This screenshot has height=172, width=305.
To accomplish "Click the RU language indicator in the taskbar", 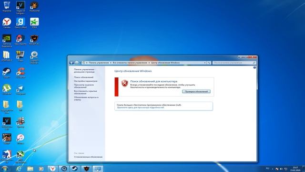I will (x=268, y=169).
